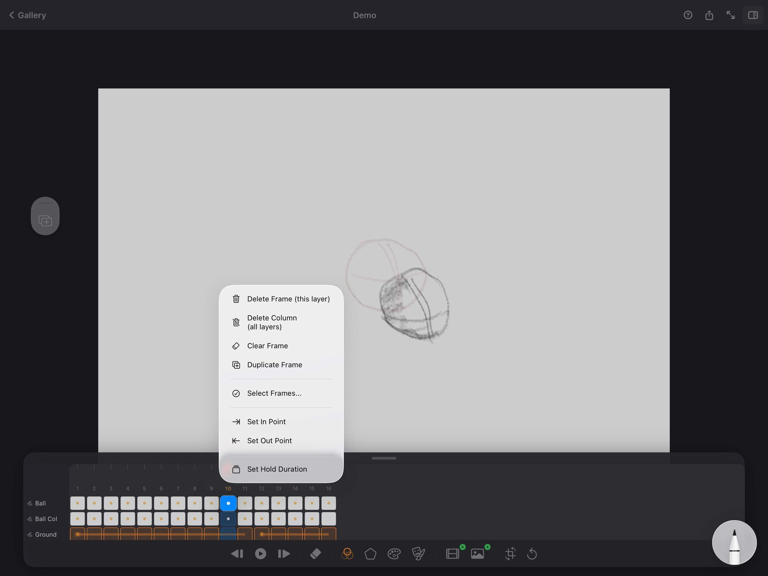The height and width of the screenshot is (576, 768).
Task: Choose Set Out Point
Action: click(x=281, y=441)
